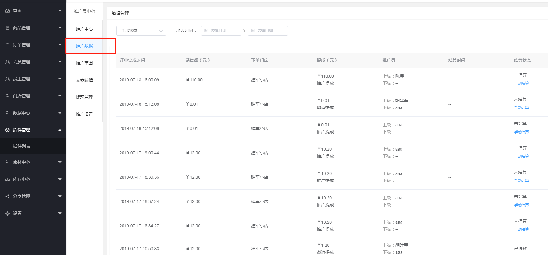The width and height of the screenshot is (548, 255).
Task: Click the 商品管理 sidebar icon
Action: (x=8, y=28)
